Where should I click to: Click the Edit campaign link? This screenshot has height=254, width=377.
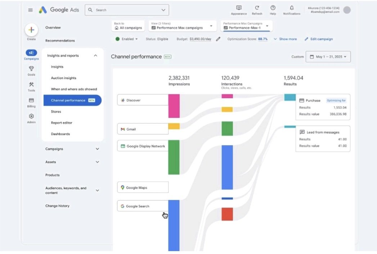click(x=321, y=39)
